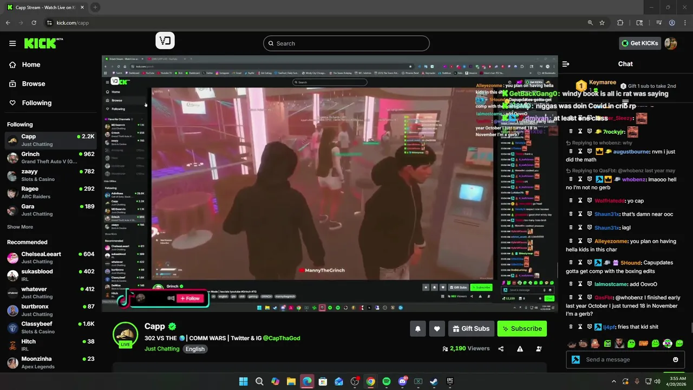The width and height of the screenshot is (693, 390).
Task: Open Steam from taskbar
Action: point(434,381)
